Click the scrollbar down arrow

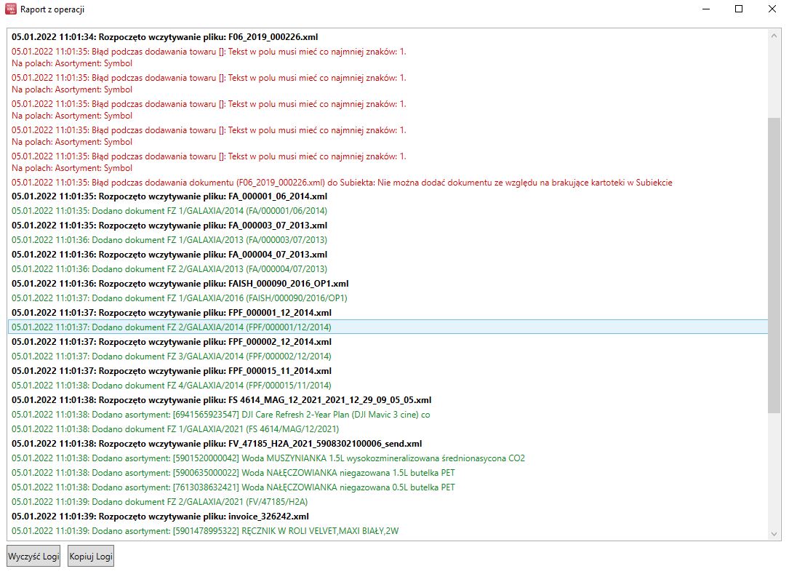(x=774, y=533)
